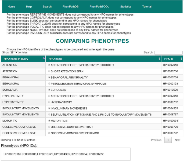Choose PSEUDOBULBAR BEHAVIORAL SYMPTOMS option
Screen dimensions: 184x161
pyautogui.click(x=49, y=84)
